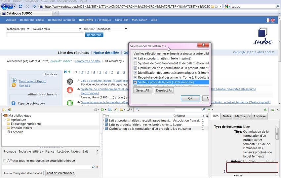Expand the Agriculture collection
The image size is (281, 178).
tap(5, 120)
